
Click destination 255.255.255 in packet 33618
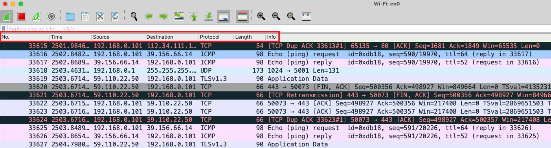pos(171,70)
